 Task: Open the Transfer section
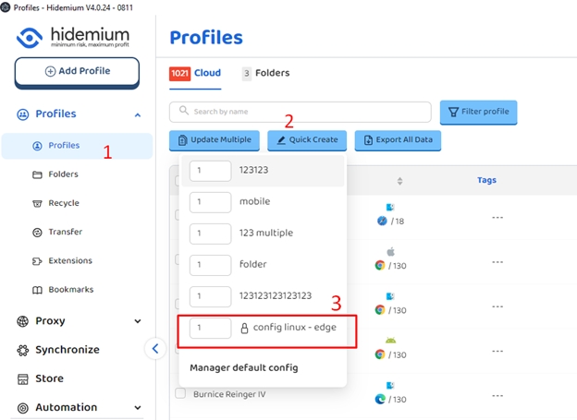pyautogui.click(x=65, y=232)
